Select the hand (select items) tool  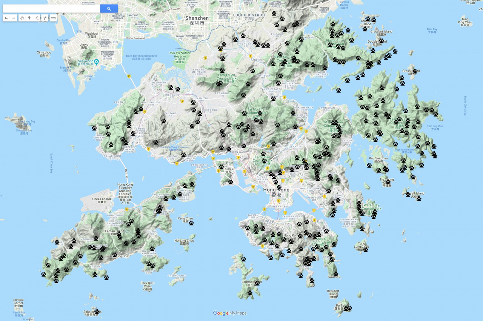click(x=22, y=18)
